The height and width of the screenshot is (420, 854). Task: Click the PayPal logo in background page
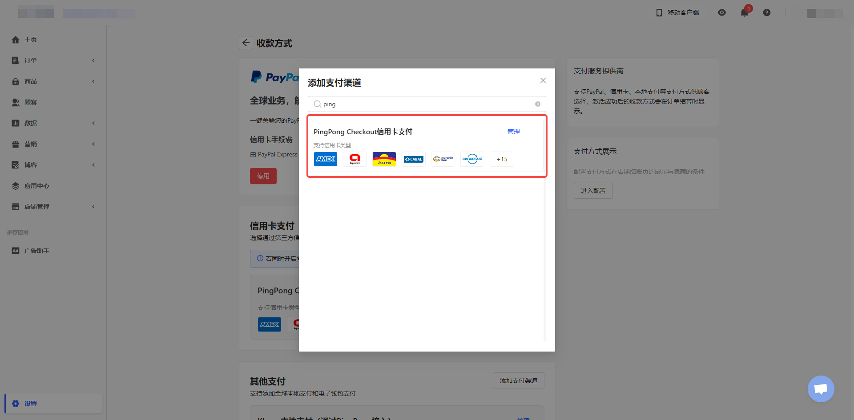(x=274, y=77)
